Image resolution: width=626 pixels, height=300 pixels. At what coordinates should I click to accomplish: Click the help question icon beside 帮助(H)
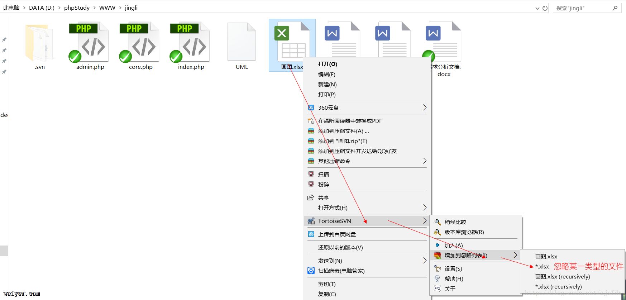coord(438,278)
